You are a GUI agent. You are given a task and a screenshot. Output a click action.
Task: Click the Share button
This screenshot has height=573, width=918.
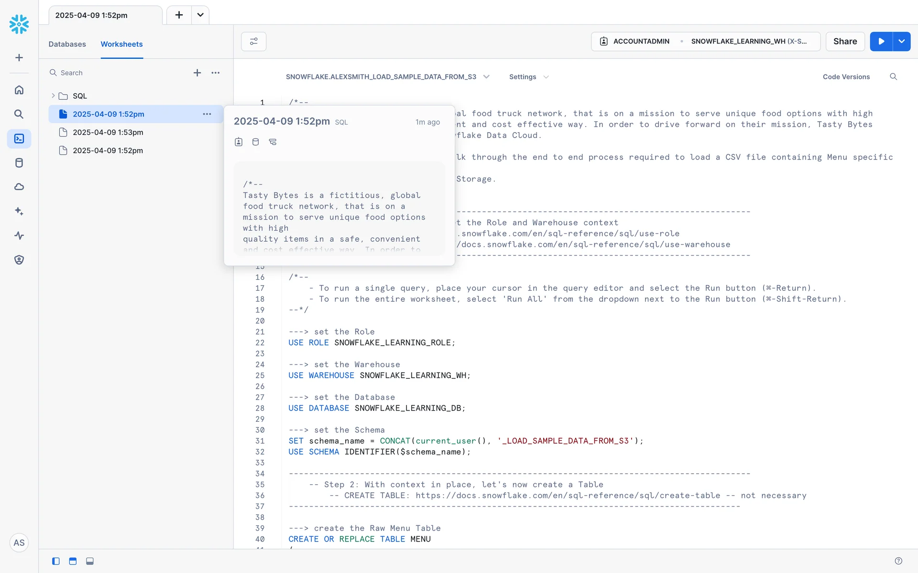click(845, 42)
